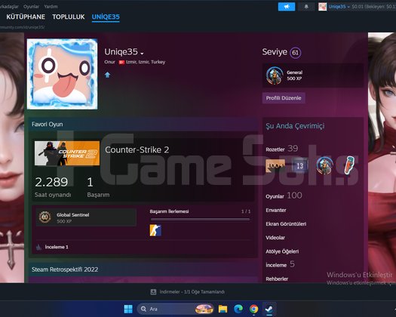Open the announcements megaphone button
The height and width of the screenshot is (317, 396).
287,7
